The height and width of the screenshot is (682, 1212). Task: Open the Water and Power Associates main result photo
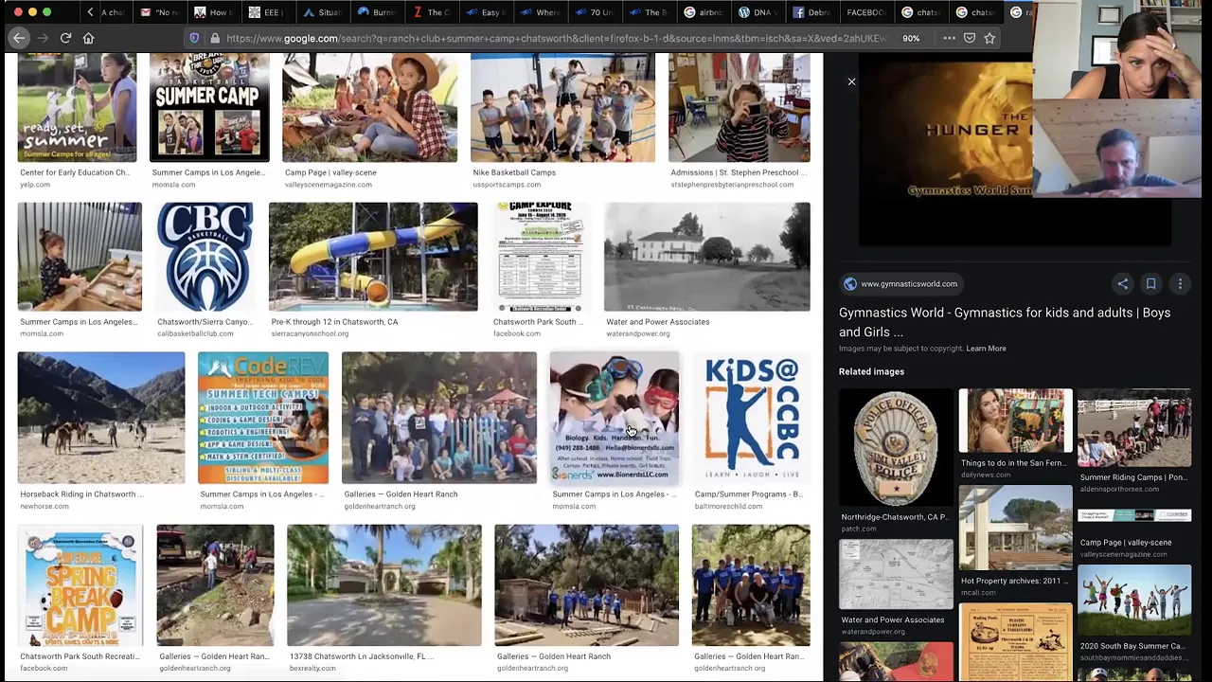point(707,256)
